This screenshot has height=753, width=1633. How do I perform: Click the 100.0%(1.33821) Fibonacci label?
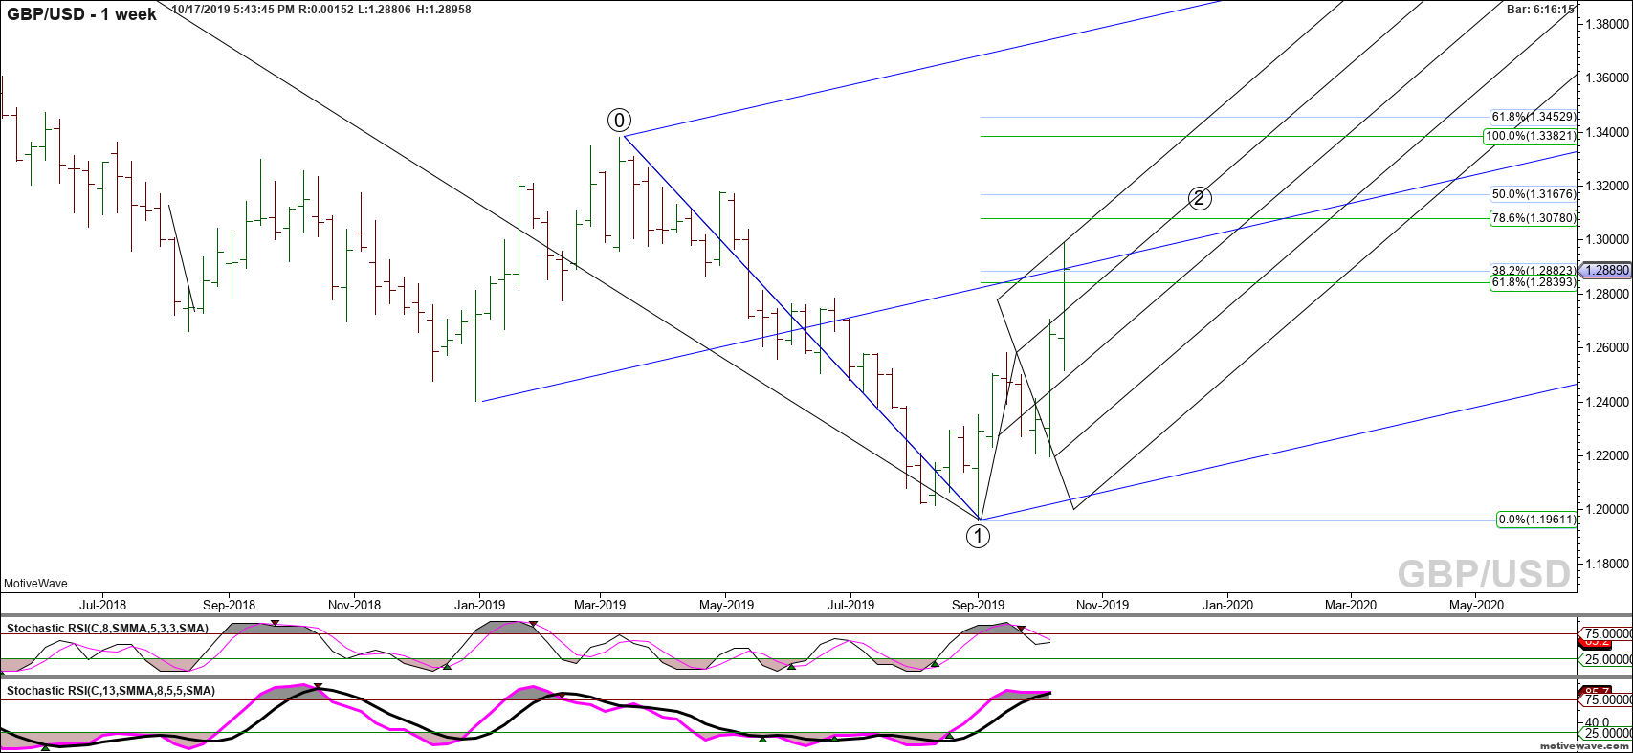pos(1530,136)
